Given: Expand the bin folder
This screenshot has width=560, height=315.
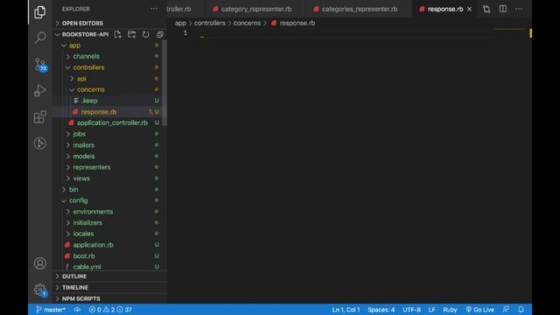Looking at the screenshot, I should 73,189.
